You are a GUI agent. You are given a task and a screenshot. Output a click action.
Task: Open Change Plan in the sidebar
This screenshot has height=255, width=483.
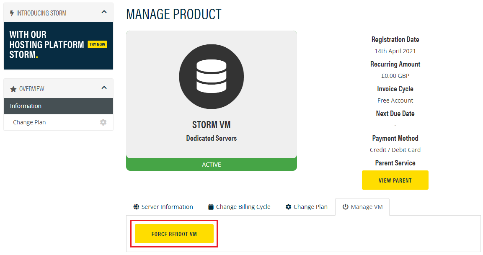(29, 122)
